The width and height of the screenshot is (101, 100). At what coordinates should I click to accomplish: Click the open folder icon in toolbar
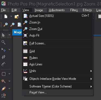pyautogui.click(x=17, y=17)
